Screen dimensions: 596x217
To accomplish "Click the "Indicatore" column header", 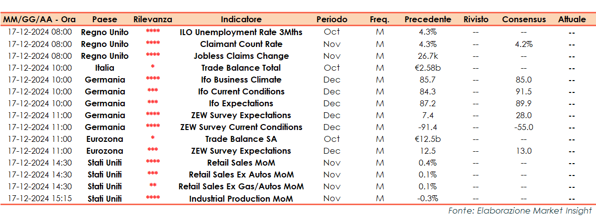I will pyautogui.click(x=241, y=19).
